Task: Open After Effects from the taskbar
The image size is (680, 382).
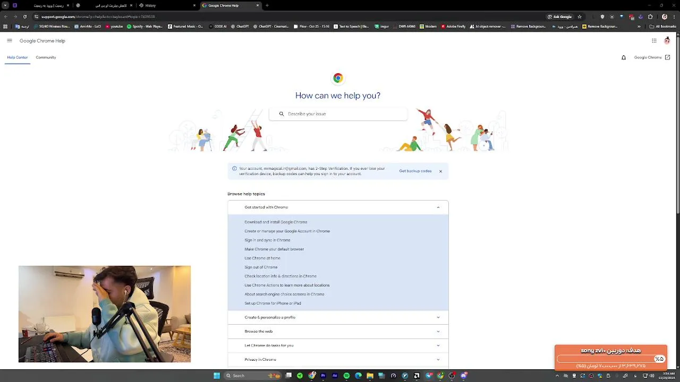Action: coord(335,376)
